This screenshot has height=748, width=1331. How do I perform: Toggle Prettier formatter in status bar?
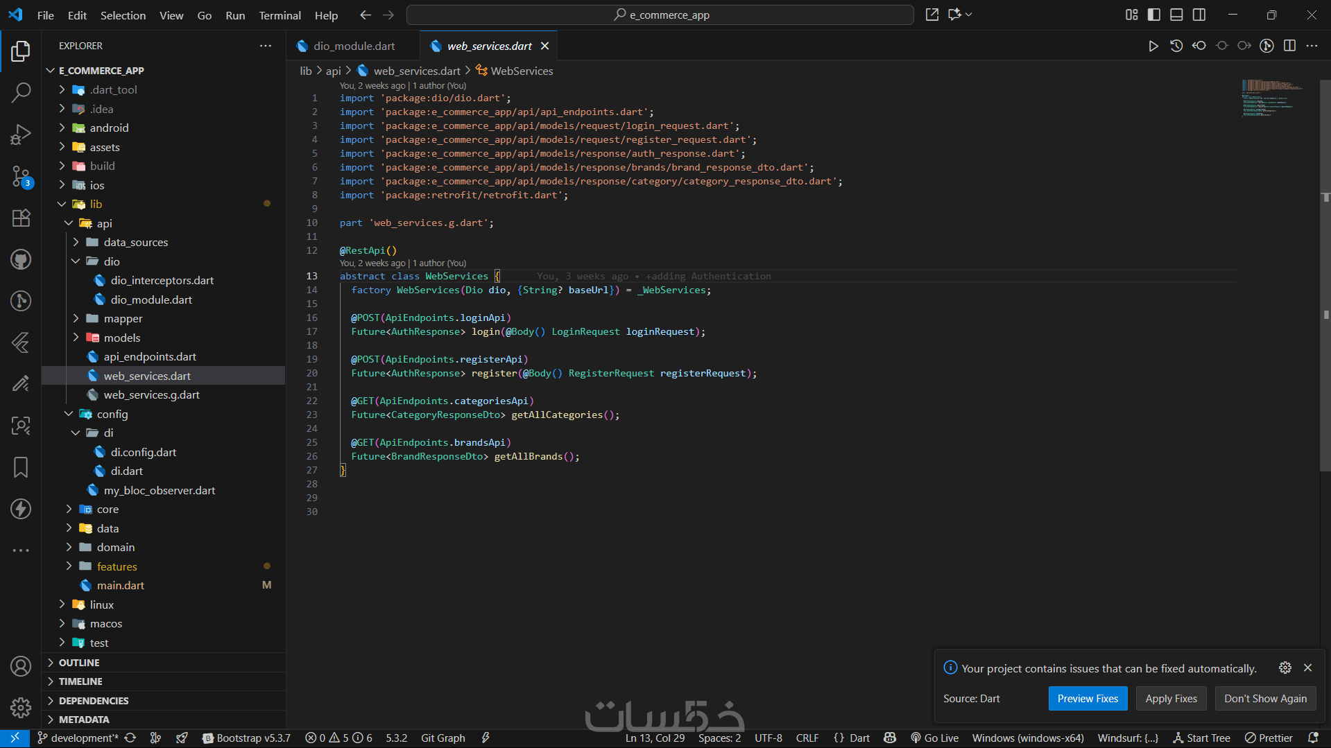pyautogui.click(x=1269, y=738)
